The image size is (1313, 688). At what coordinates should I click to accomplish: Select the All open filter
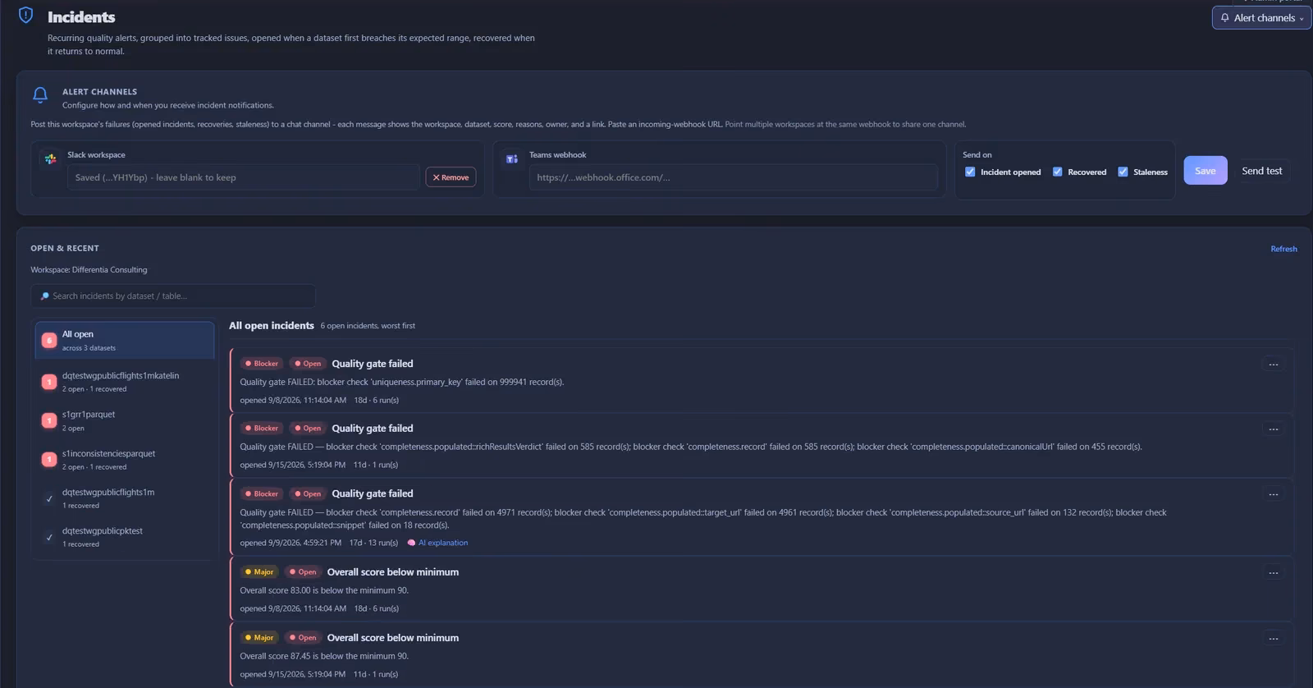pos(125,340)
